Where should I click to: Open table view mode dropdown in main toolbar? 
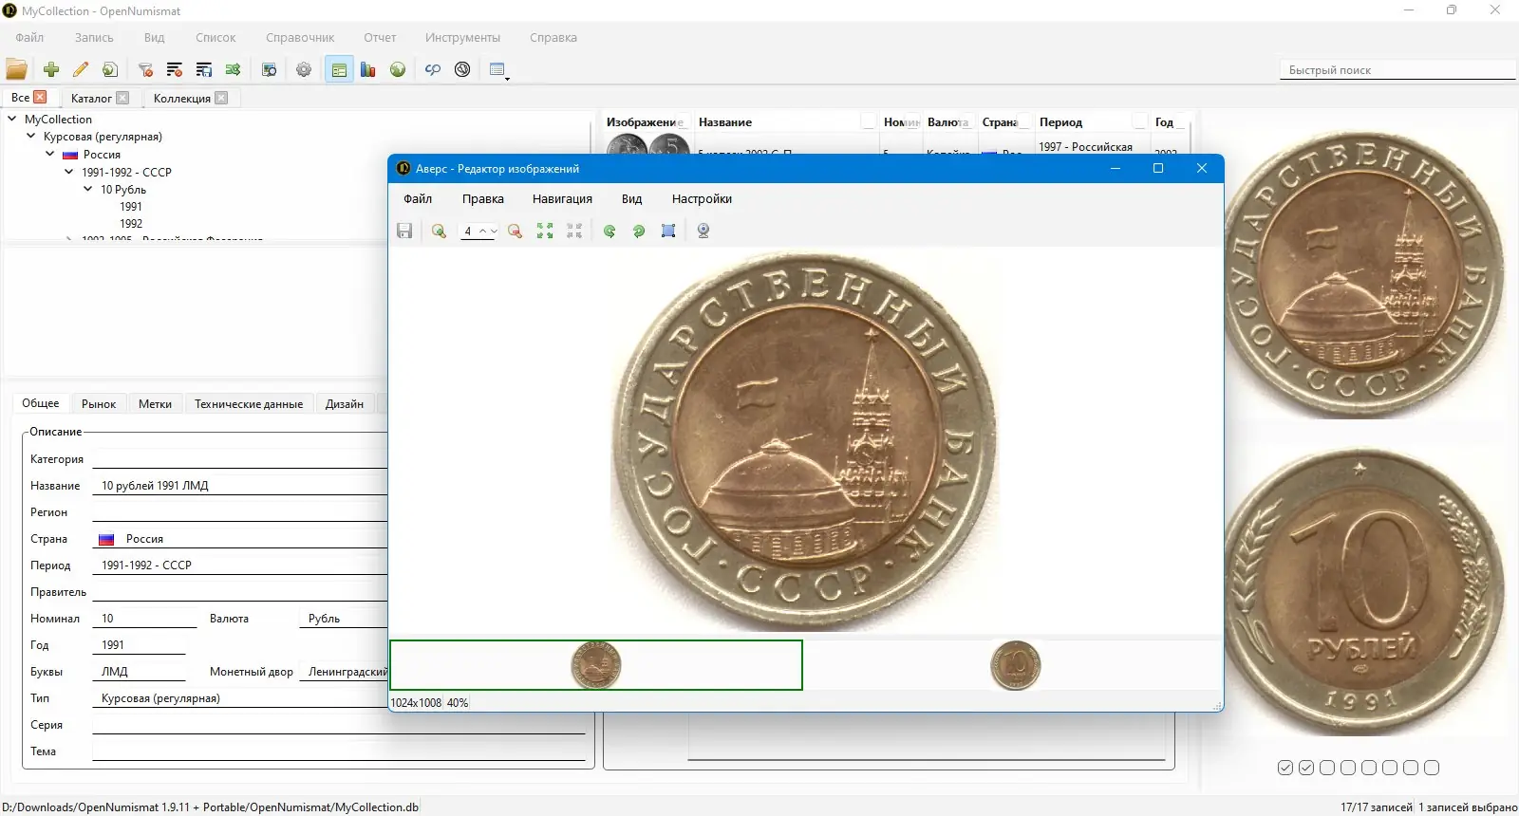coord(499,69)
